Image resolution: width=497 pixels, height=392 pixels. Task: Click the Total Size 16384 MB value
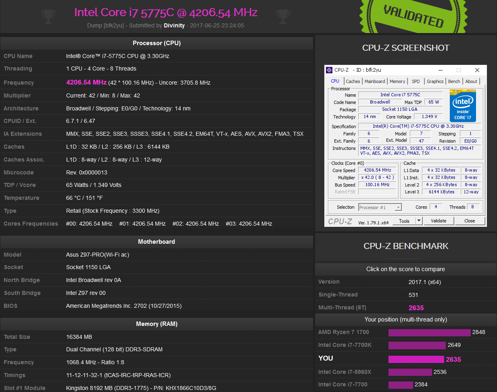coord(79,337)
